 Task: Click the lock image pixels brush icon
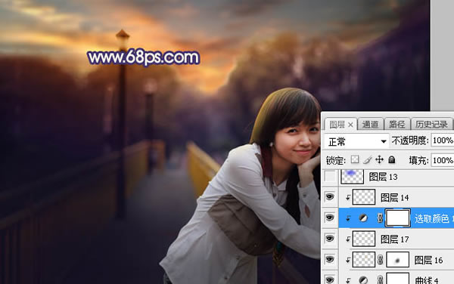[367, 159]
